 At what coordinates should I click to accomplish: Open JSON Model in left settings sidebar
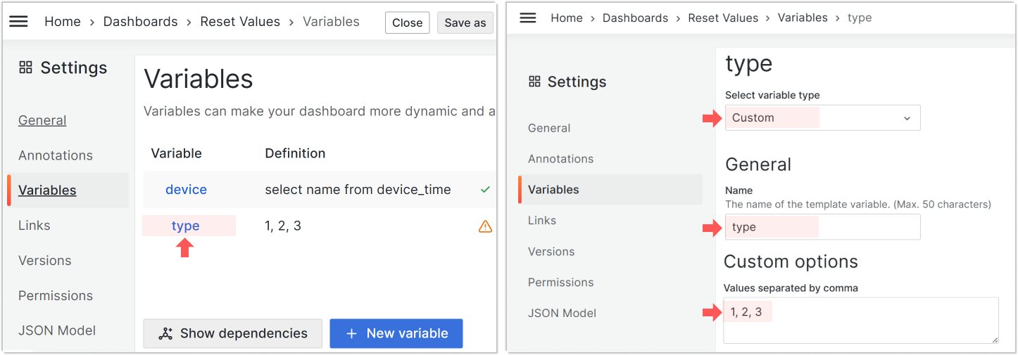[x=57, y=330]
